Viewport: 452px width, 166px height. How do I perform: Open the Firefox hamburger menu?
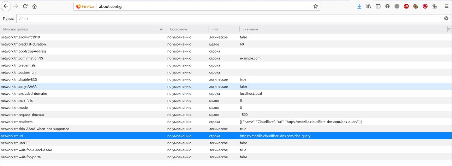(x=446, y=6)
